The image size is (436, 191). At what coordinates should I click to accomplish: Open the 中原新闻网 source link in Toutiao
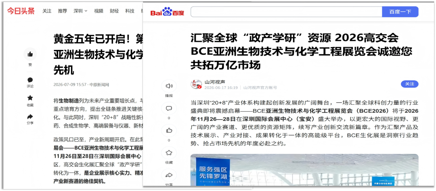(99, 85)
